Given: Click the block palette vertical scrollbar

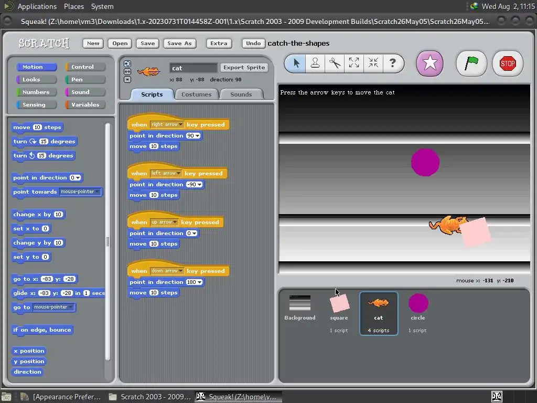Looking at the screenshot, I should (x=108, y=241).
